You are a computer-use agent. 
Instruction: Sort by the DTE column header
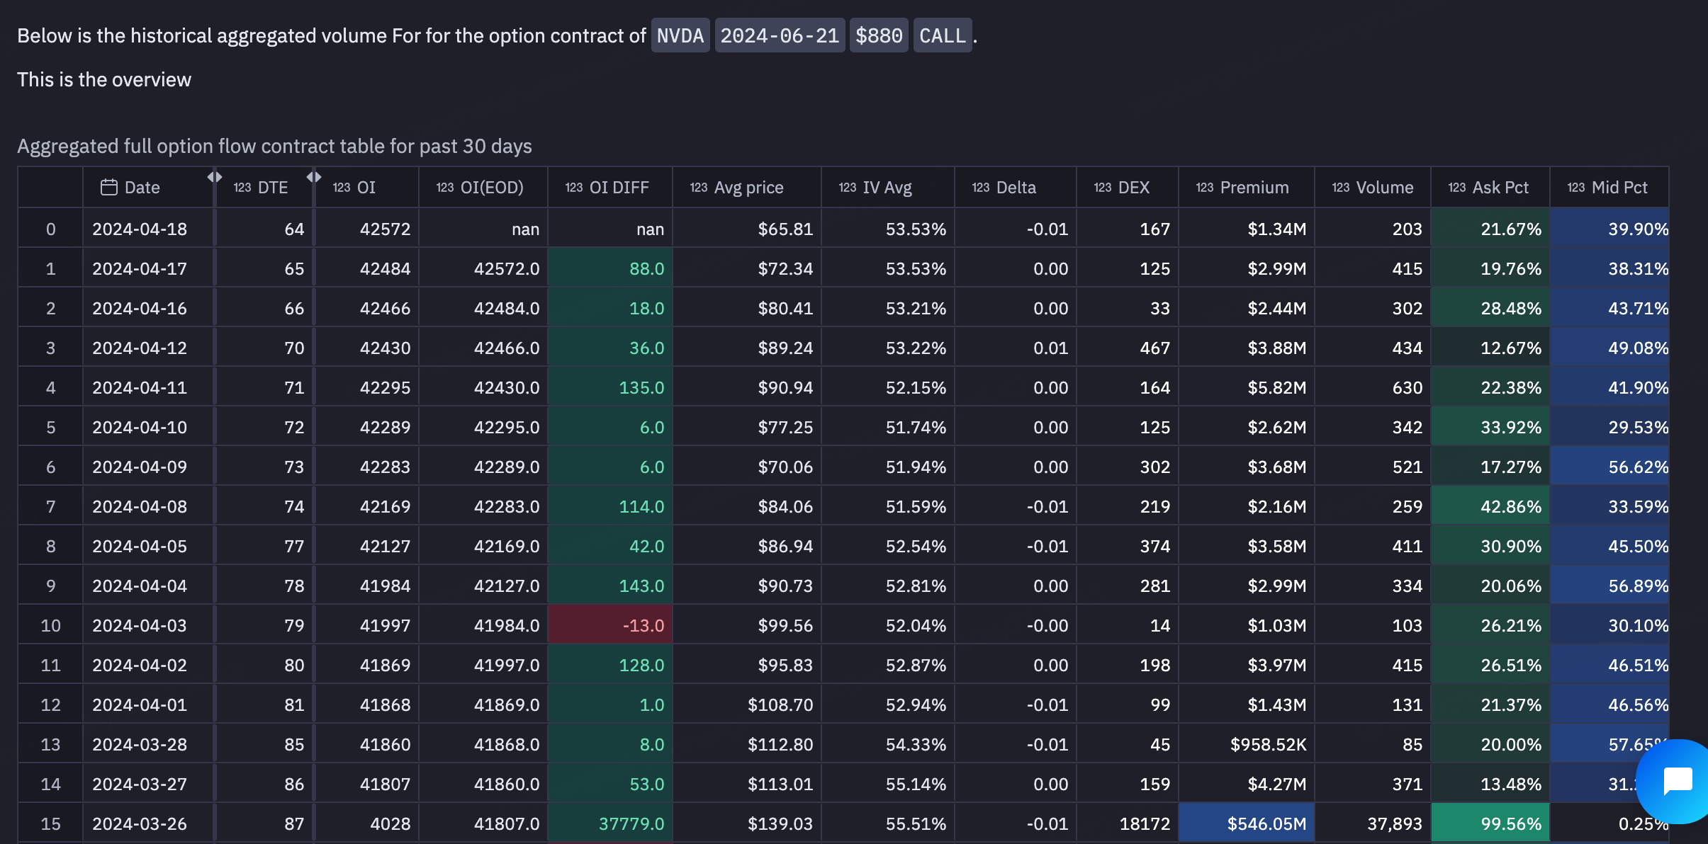coord(264,188)
